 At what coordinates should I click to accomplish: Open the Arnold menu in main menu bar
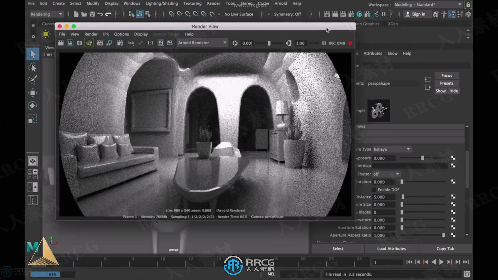[x=281, y=3]
